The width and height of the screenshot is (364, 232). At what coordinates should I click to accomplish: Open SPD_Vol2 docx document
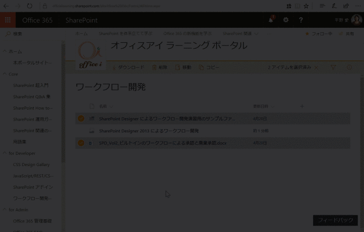click(x=163, y=143)
